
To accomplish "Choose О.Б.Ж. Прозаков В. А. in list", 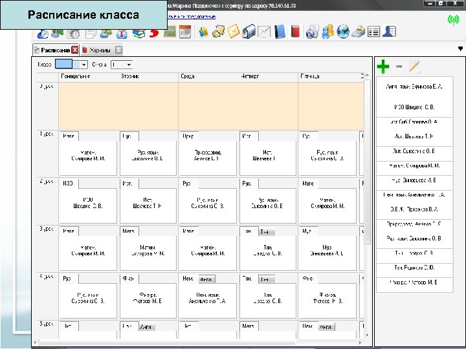I will click(x=414, y=209).
